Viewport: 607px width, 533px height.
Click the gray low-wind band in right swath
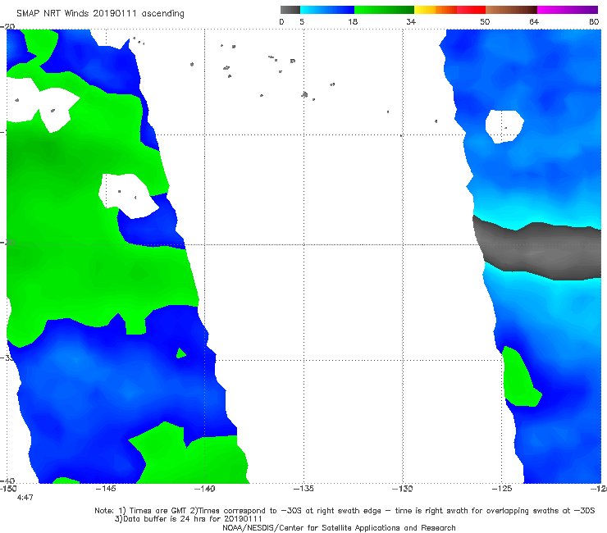538,249
